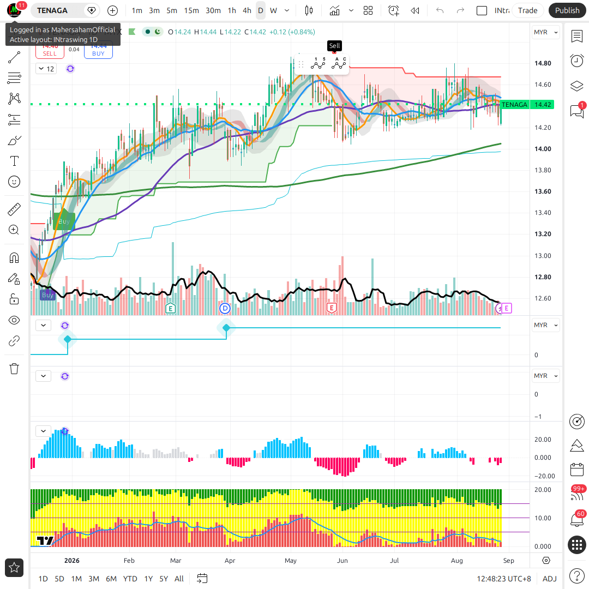Select the 4h timeframe
Screen dimensions: 589x589
[x=247, y=10]
